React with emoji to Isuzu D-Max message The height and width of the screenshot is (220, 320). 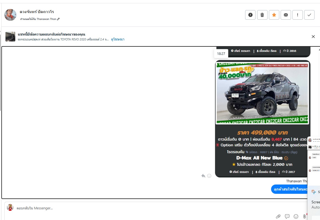tap(209, 176)
